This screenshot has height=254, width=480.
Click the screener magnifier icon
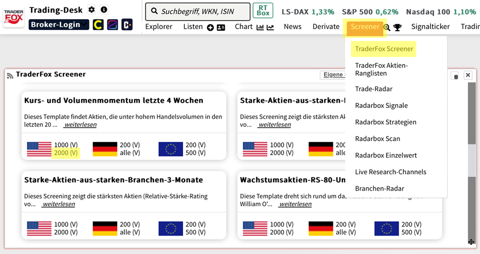pyautogui.click(x=387, y=28)
